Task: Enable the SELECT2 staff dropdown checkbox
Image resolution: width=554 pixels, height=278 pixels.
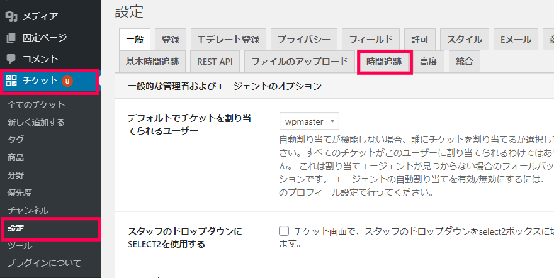Action: click(284, 231)
